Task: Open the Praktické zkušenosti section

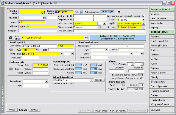Action: pyautogui.click(x=162, y=91)
